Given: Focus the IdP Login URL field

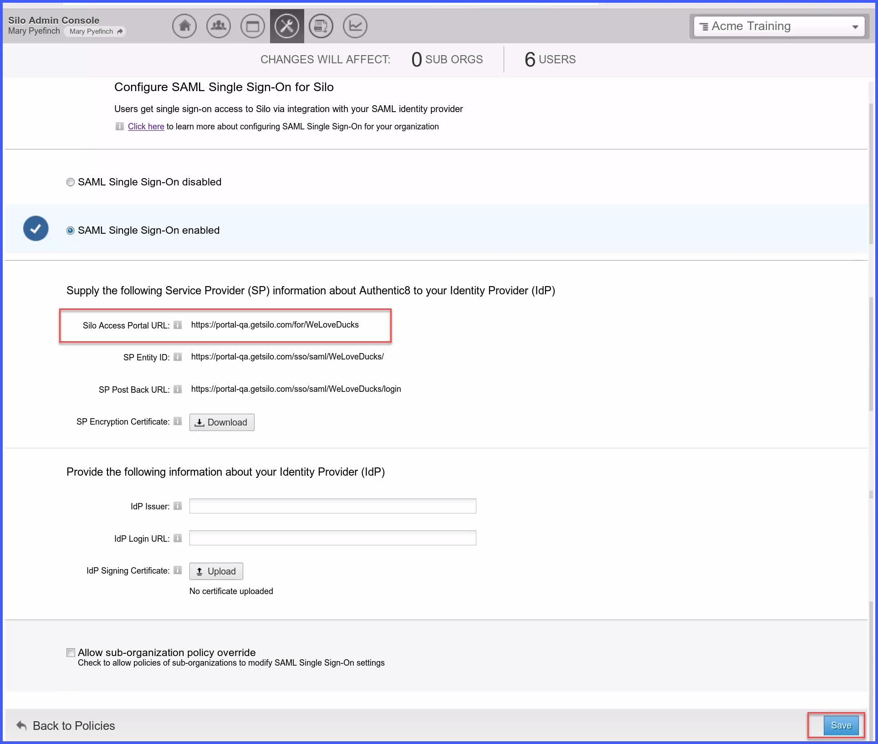Looking at the screenshot, I should pos(332,538).
